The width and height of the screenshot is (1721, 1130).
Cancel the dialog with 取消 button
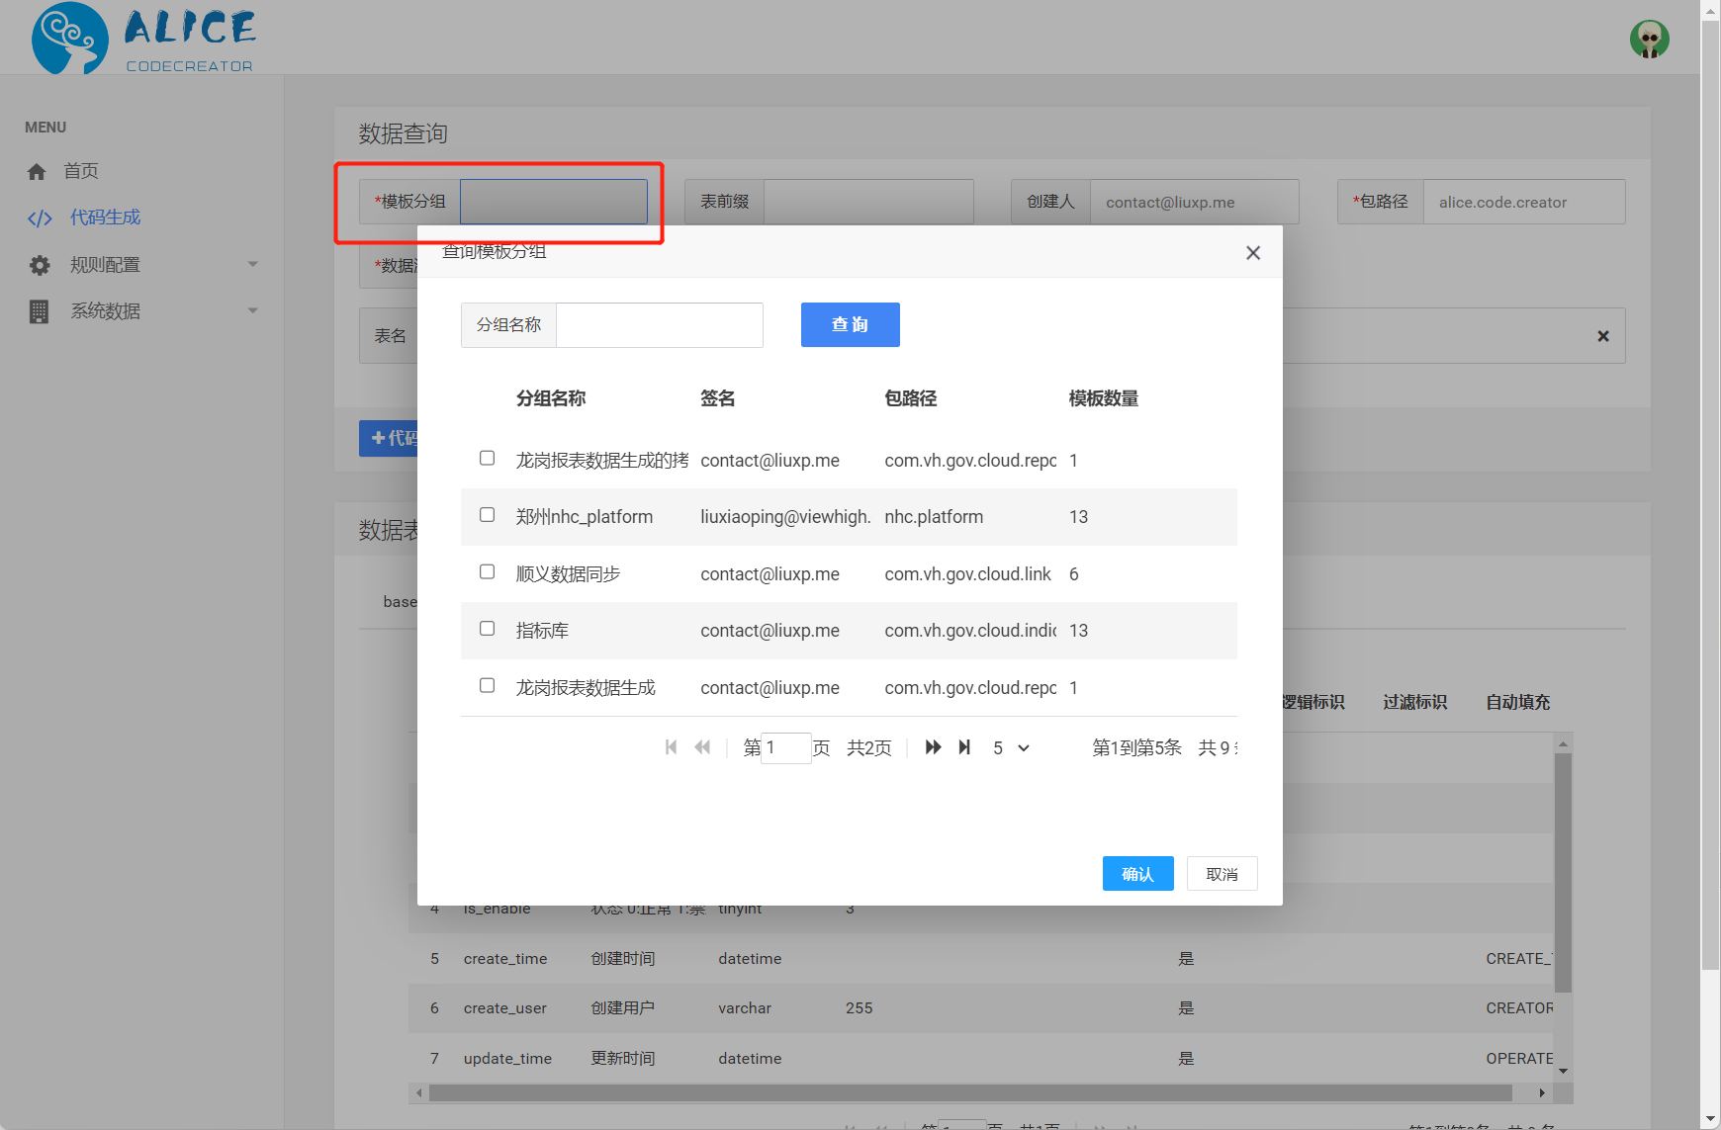click(1223, 874)
